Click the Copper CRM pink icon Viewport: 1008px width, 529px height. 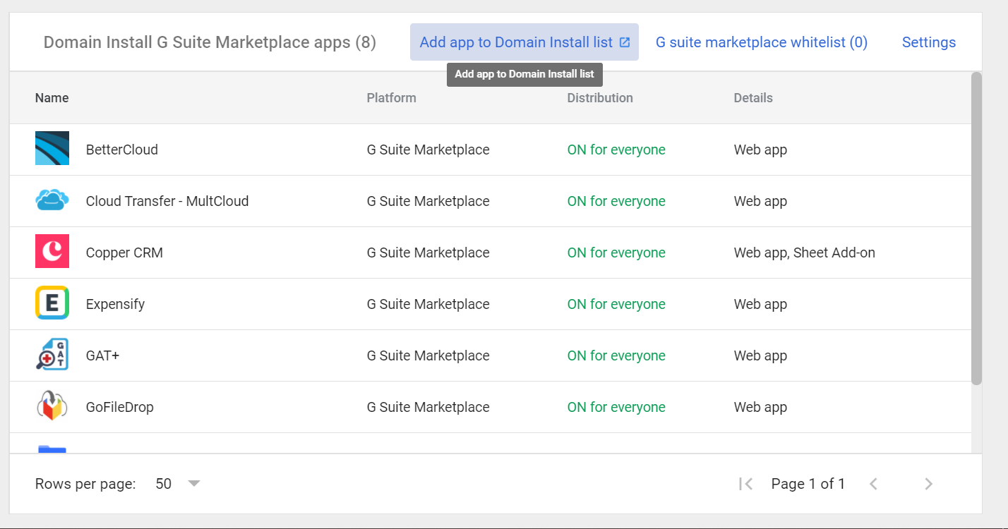pyautogui.click(x=52, y=251)
